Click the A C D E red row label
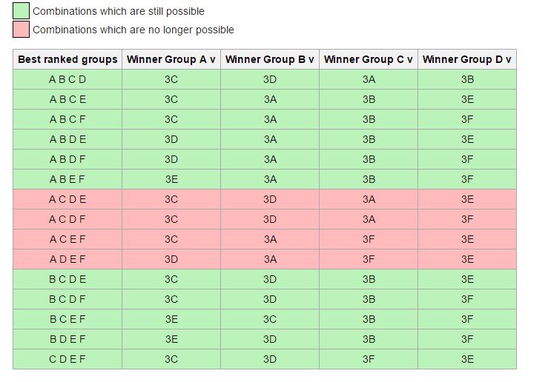 (x=67, y=199)
